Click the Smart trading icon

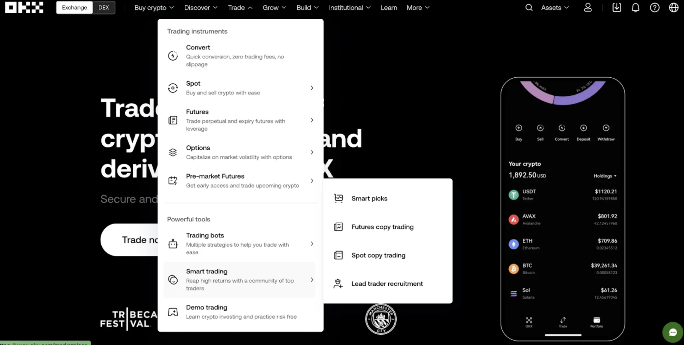[x=173, y=279]
